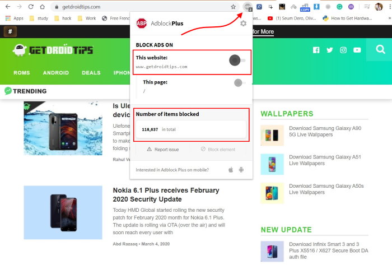Open Adblock Plus for iOS apple icon

tap(231, 170)
